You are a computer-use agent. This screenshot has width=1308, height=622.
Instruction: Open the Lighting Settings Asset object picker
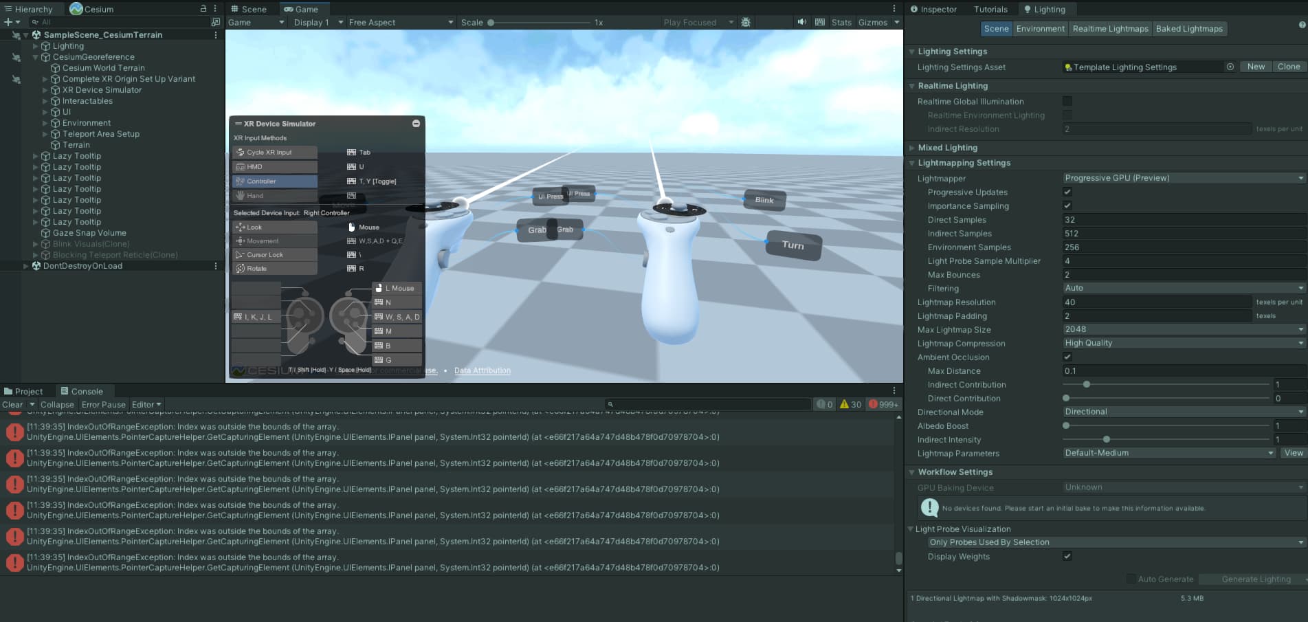pos(1230,67)
